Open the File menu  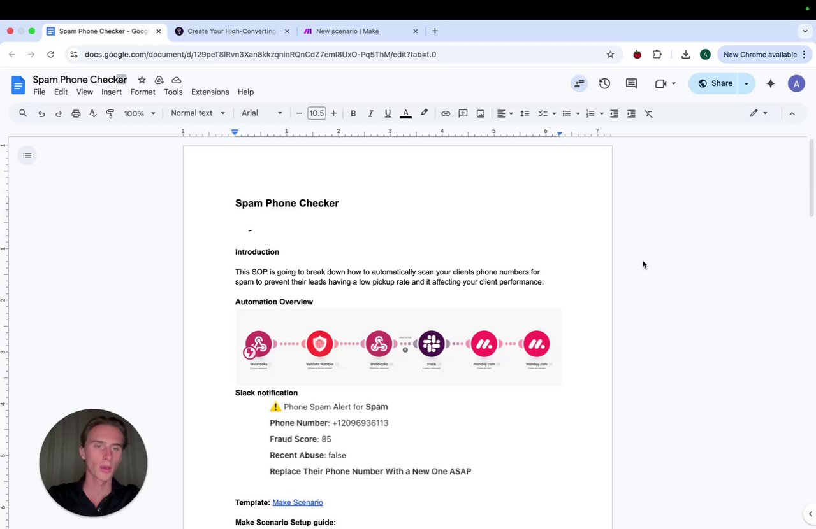point(40,92)
